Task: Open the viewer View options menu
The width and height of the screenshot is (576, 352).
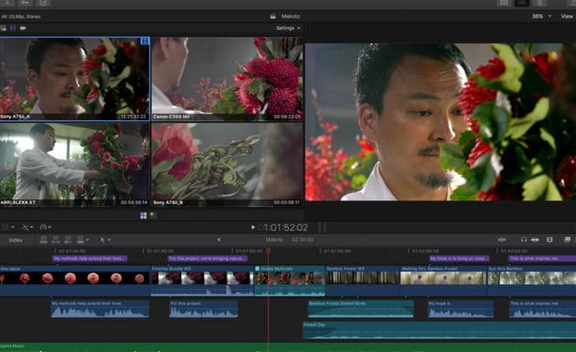Action: click(567, 16)
